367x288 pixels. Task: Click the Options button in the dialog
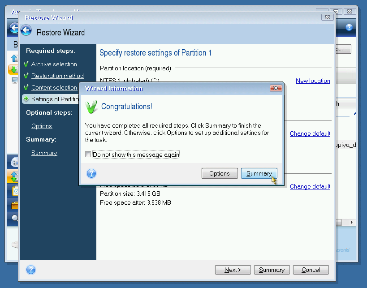[x=219, y=173]
